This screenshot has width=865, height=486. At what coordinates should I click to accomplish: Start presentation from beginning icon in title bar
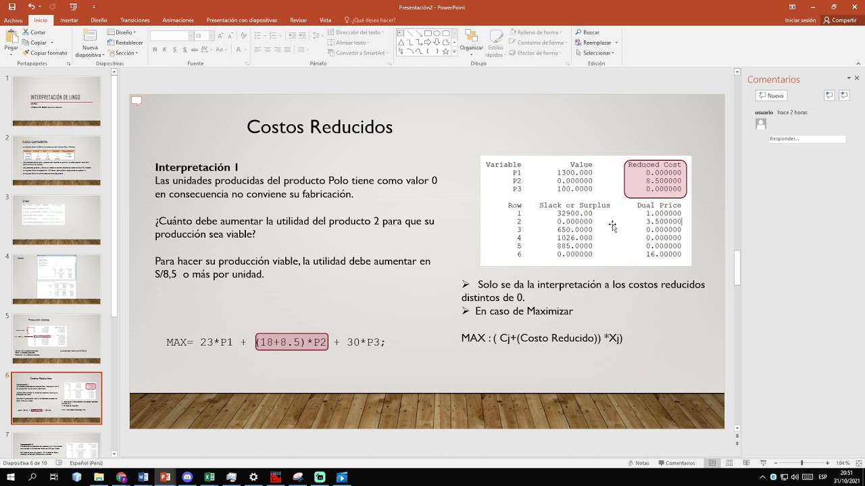coord(74,7)
